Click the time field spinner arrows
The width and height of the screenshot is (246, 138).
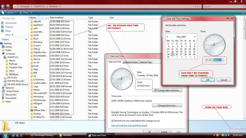(223, 60)
